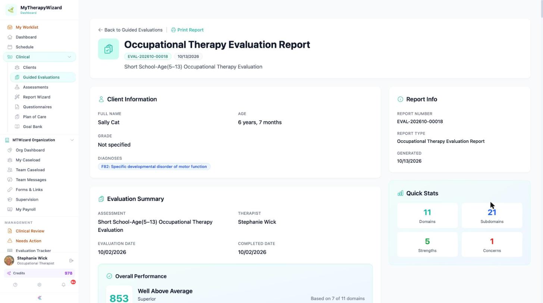Collapse the sidebar using double chevron icon
Image resolution: width=543 pixels, height=303 pixels.
[39, 298]
